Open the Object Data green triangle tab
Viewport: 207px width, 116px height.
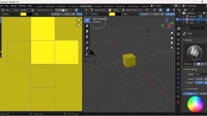coord(178,92)
